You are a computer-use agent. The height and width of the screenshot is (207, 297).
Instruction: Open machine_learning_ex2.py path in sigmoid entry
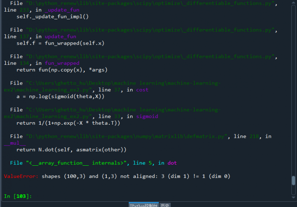pos(123,110)
